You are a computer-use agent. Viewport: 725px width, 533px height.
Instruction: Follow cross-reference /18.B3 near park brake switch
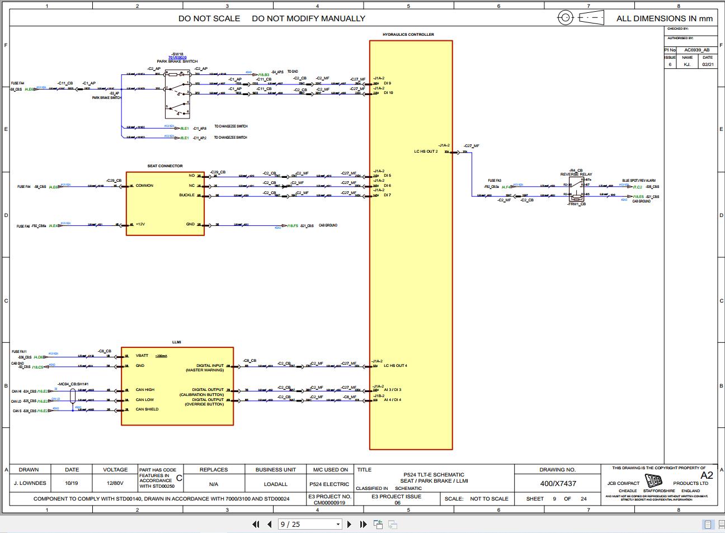(x=263, y=74)
